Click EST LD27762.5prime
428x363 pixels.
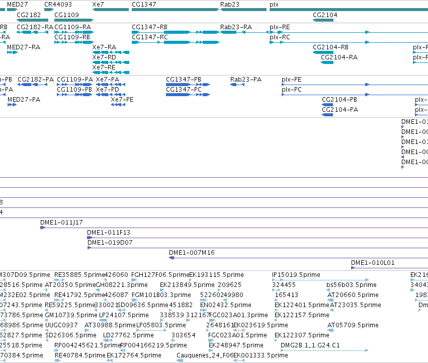point(108,340)
